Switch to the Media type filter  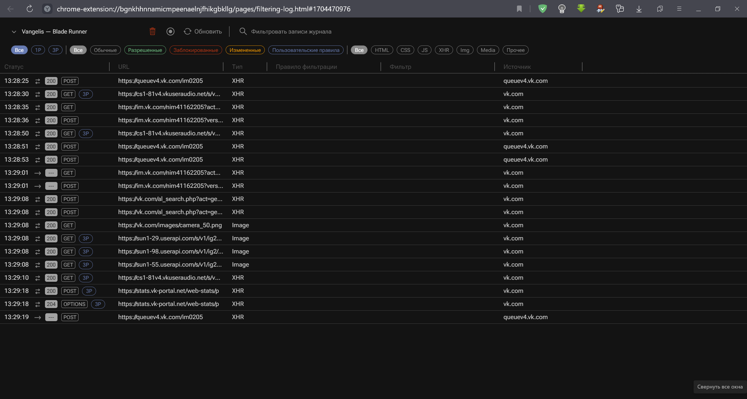[487, 50]
